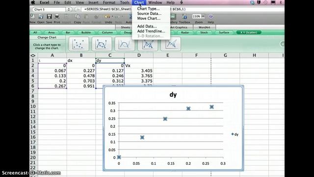
Task: Click the display icon in menu bar
Action: pos(273,2)
